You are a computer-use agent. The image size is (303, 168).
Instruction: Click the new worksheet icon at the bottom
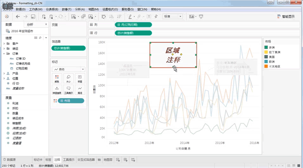coord(118,160)
